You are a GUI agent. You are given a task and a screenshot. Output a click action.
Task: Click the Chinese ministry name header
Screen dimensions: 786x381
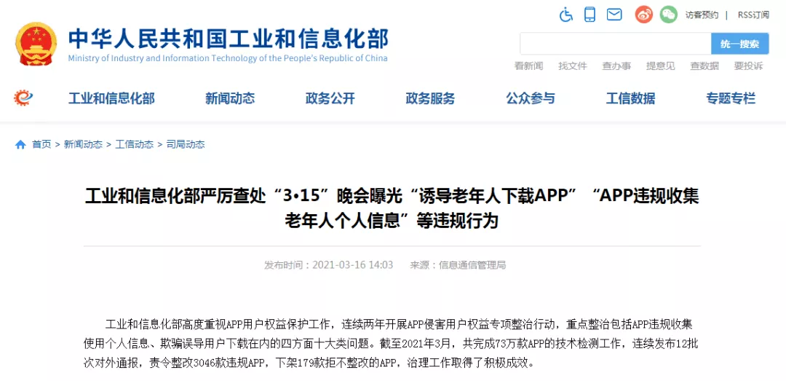click(x=228, y=39)
